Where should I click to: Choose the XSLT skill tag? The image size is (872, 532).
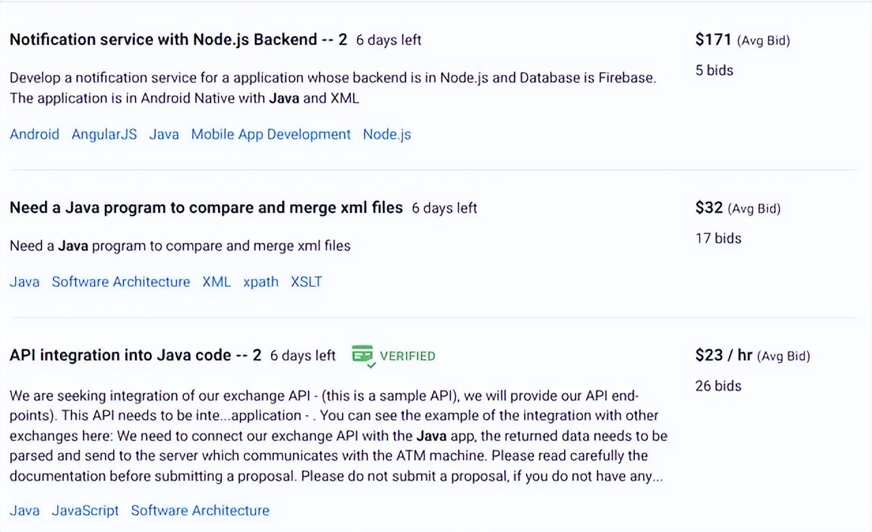point(306,282)
